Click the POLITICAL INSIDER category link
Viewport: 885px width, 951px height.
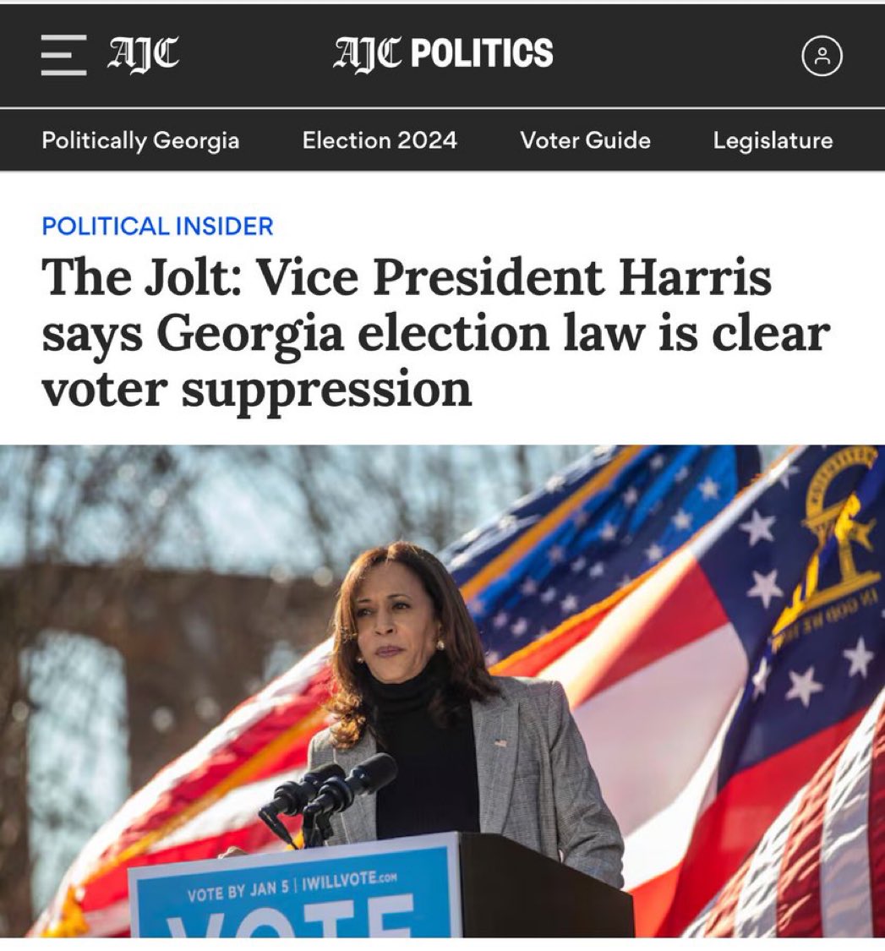point(158,227)
